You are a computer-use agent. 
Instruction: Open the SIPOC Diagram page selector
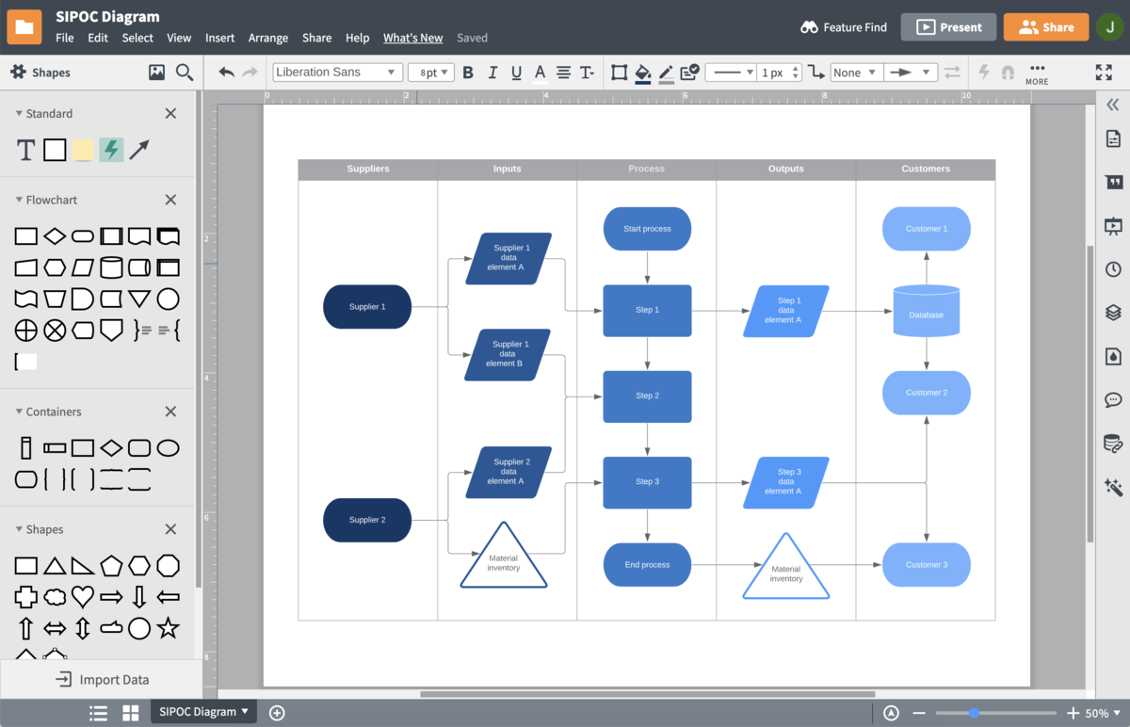coord(202,711)
